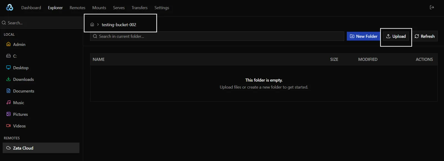Click the upload arrow icon

388,36
